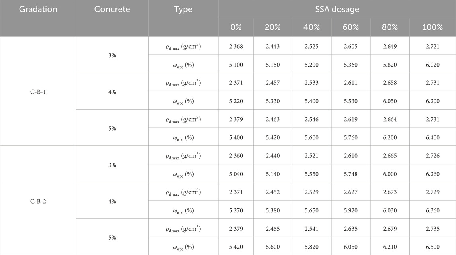Click cell value 5.220
The height and width of the screenshot is (255, 456).
tap(236, 101)
